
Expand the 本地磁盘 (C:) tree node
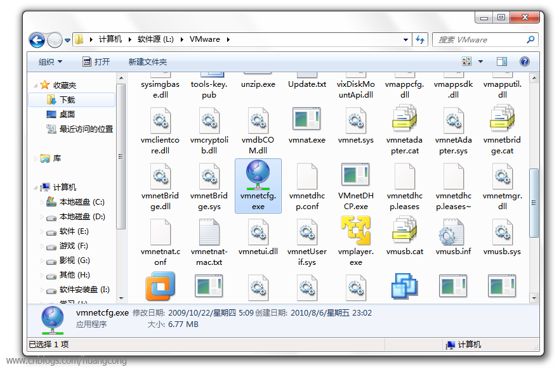point(42,202)
